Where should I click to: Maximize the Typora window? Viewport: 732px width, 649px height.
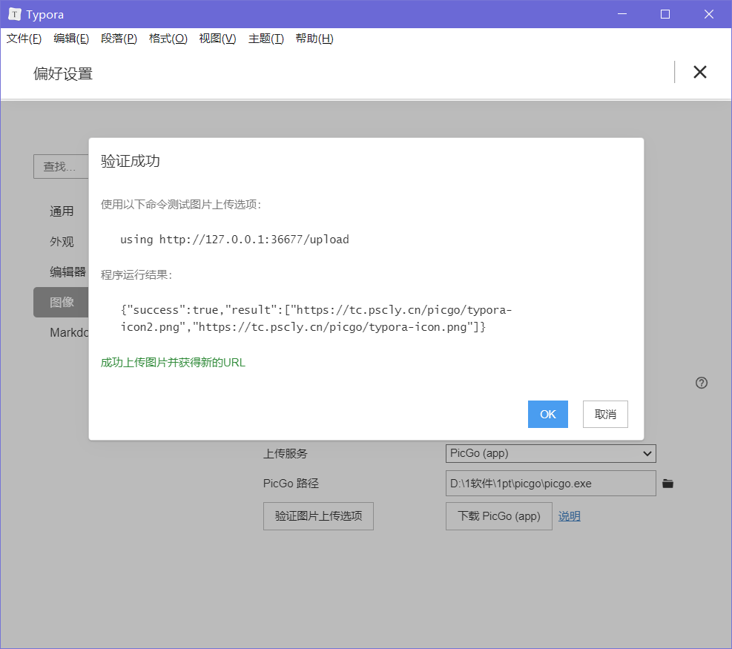click(x=665, y=15)
